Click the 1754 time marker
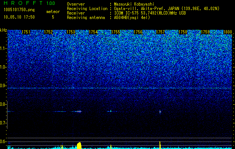Image resolution: width=235 pixels, height=149 pixels. 93,32
